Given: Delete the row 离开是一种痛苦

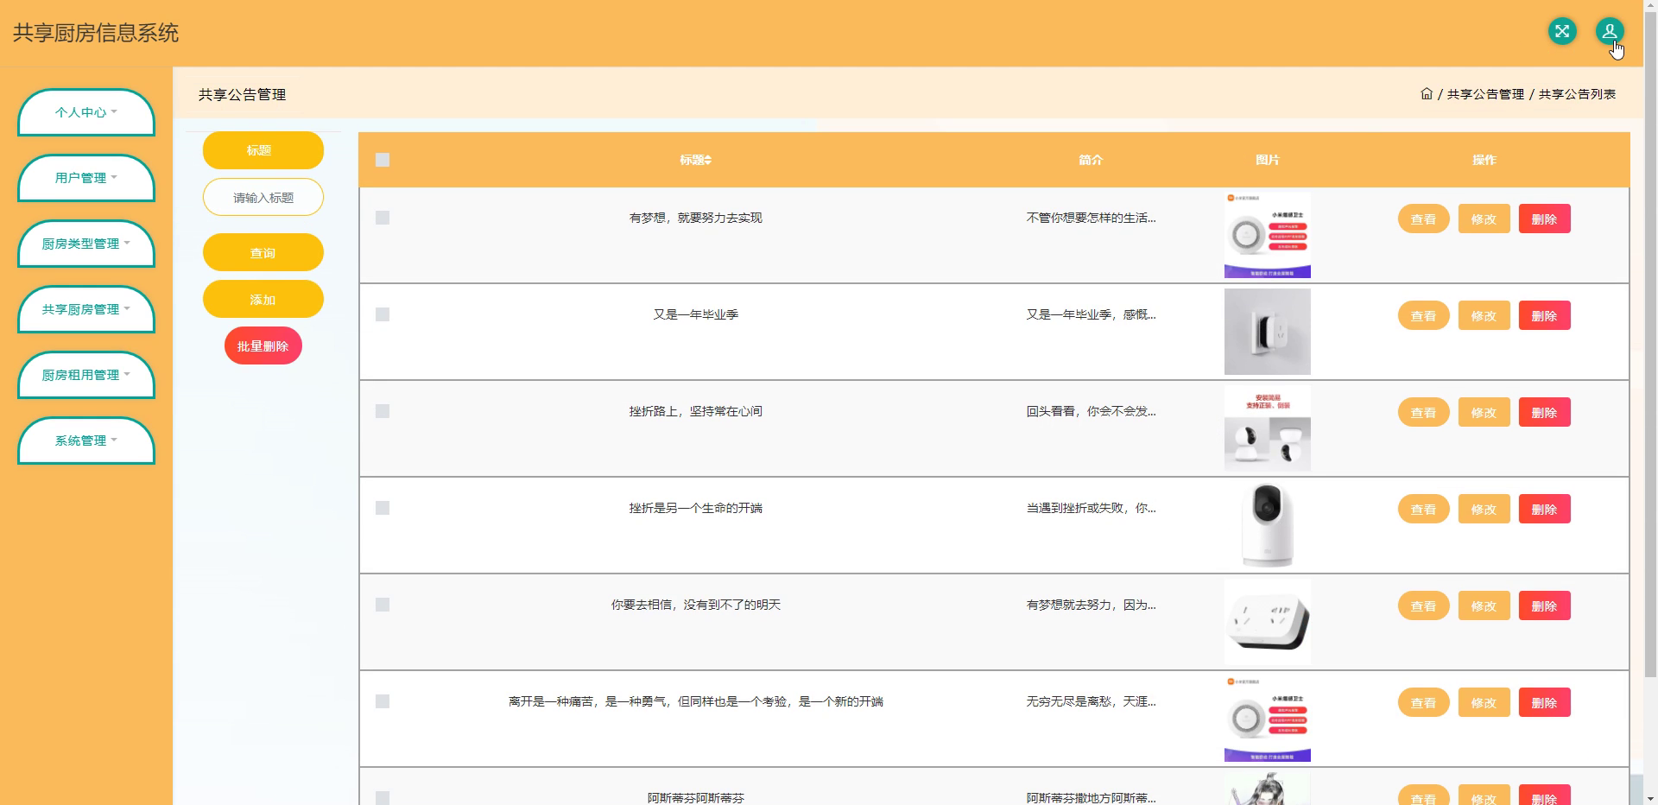Looking at the screenshot, I should (x=1544, y=702).
